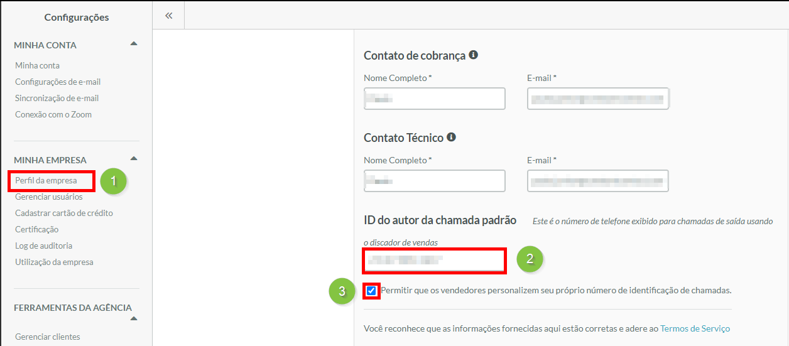Click the Configurações sidebar title
Screen dimensions: 789x346
77,18
